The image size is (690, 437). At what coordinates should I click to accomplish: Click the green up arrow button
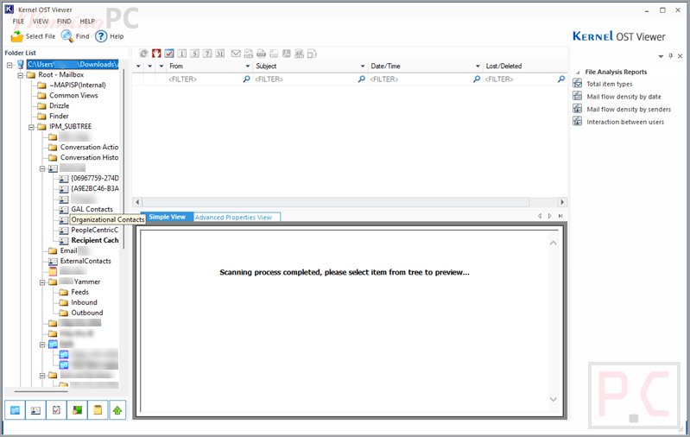pyautogui.click(x=117, y=410)
